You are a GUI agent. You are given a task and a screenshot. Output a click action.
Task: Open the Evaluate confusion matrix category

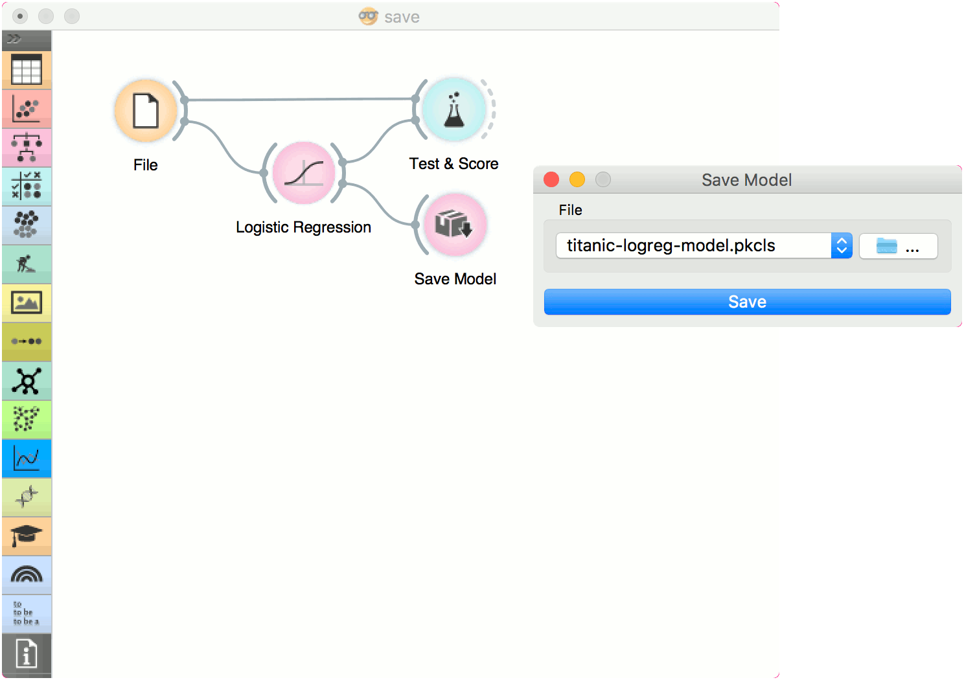[27, 187]
